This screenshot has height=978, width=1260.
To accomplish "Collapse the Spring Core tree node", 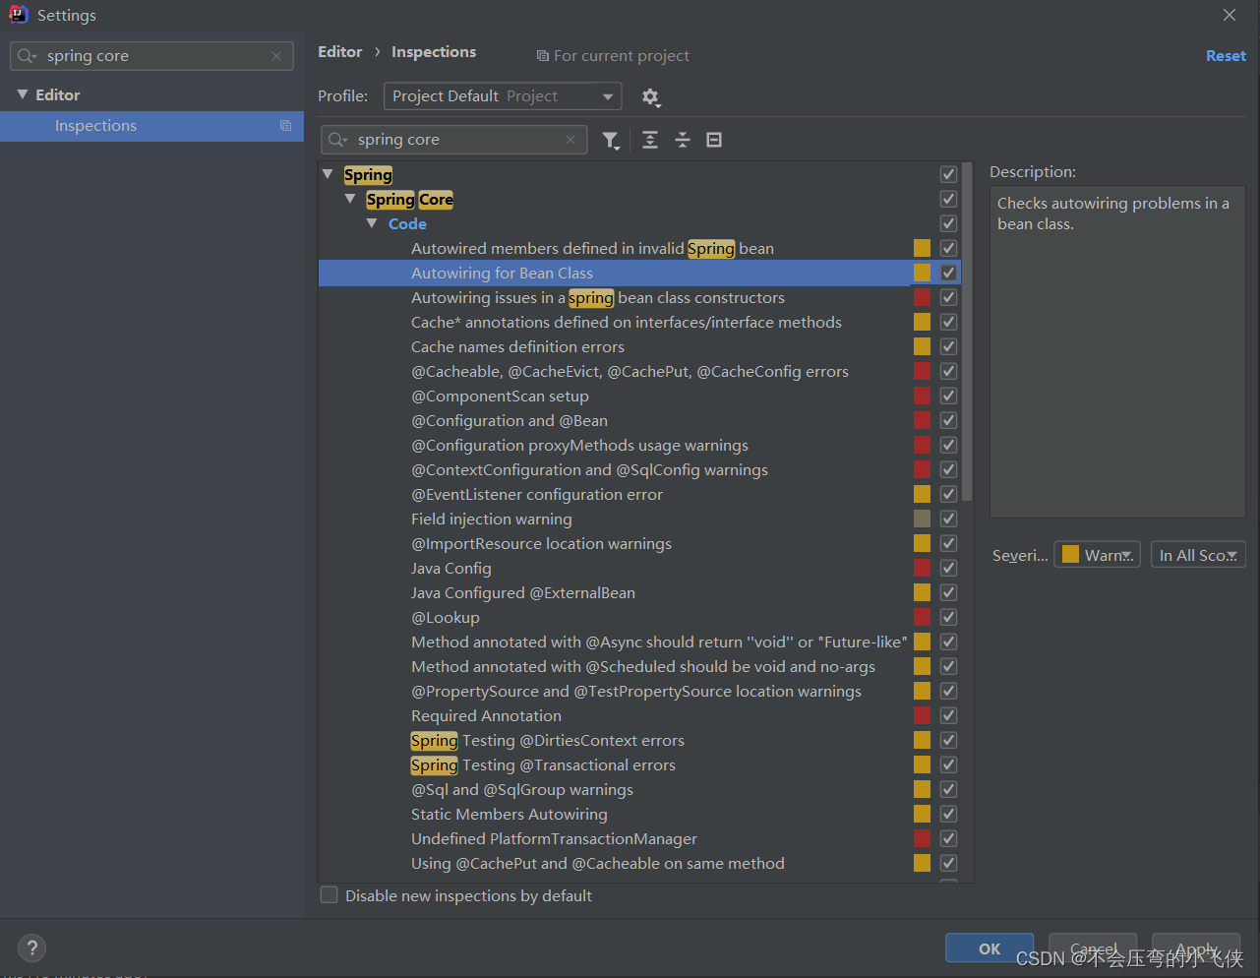I will (x=350, y=199).
